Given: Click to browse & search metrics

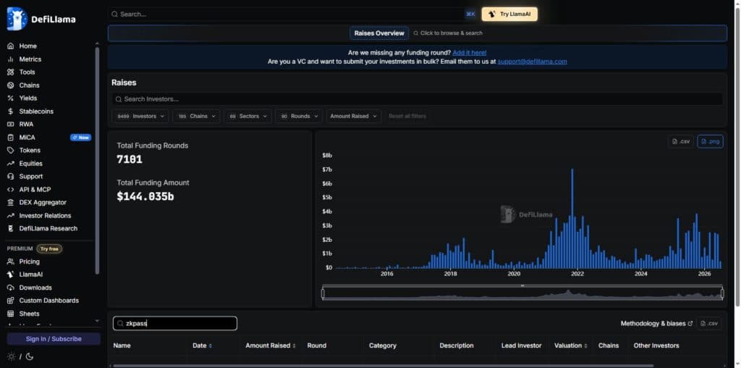Looking at the screenshot, I should click(x=448, y=33).
